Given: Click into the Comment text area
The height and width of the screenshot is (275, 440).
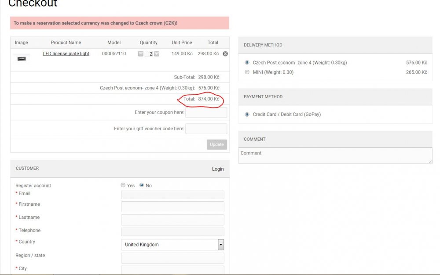Looking at the screenshot, I should tap(335, 156).
